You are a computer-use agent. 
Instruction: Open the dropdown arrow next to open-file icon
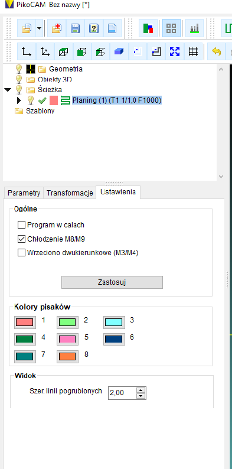40,28
